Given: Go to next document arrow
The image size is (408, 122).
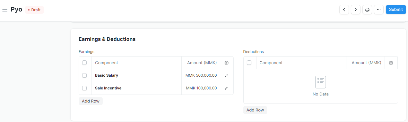Looking at the screenshot, I should pyautogui.click(x=356, y=10).
